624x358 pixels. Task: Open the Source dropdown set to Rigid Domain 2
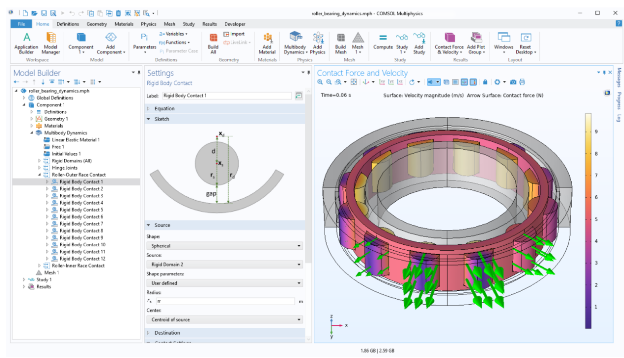[x=224, y=265]
